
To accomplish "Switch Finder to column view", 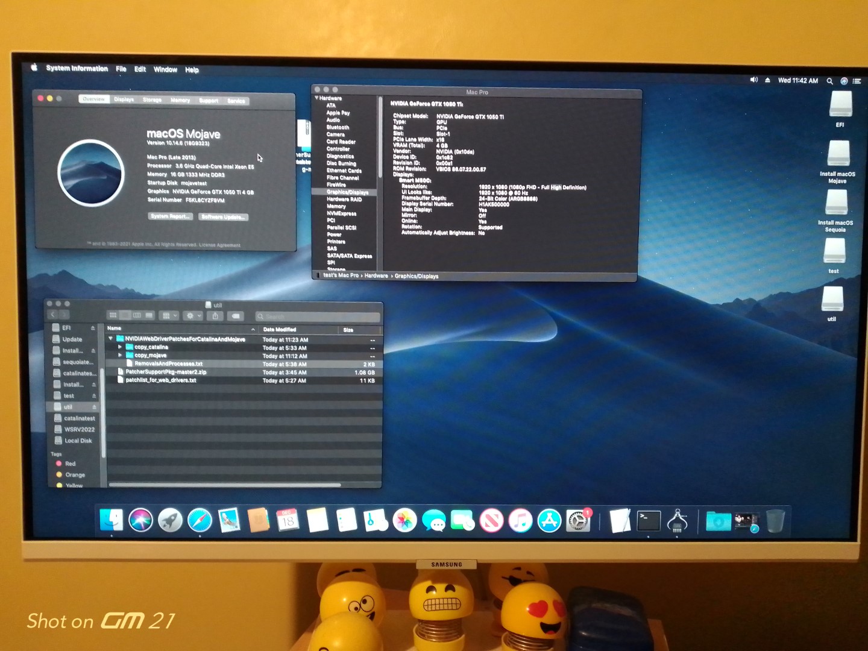I will (x=137, y=315).
